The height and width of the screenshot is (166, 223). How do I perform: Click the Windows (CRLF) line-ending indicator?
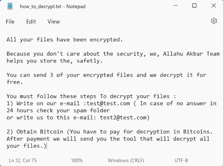125,160
